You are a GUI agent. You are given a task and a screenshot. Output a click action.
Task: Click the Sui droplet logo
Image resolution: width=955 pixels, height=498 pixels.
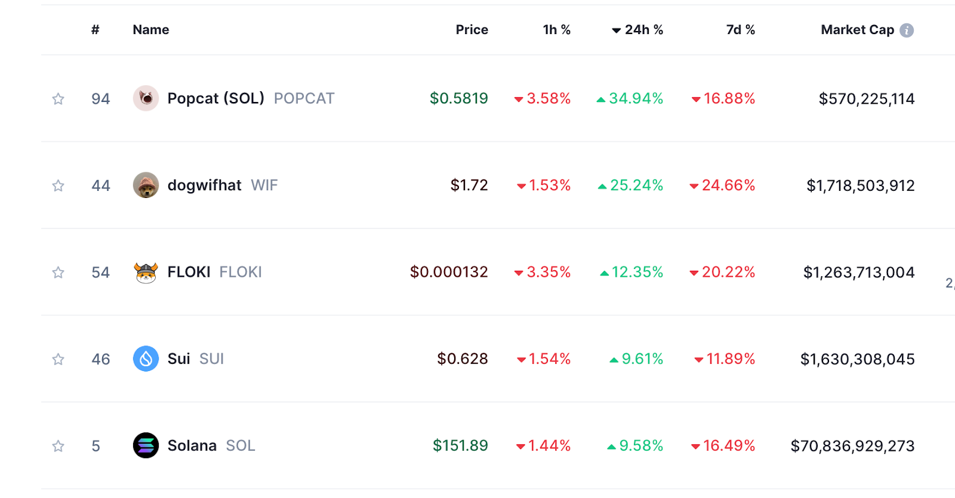tap(145, 358)
